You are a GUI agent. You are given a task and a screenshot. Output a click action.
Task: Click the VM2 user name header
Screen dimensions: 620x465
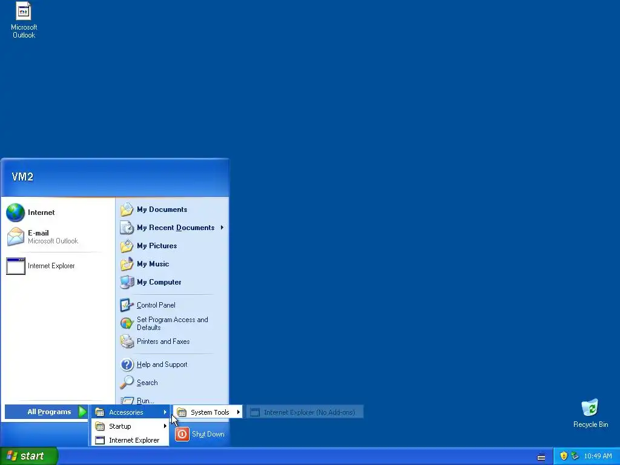[22, 177]
